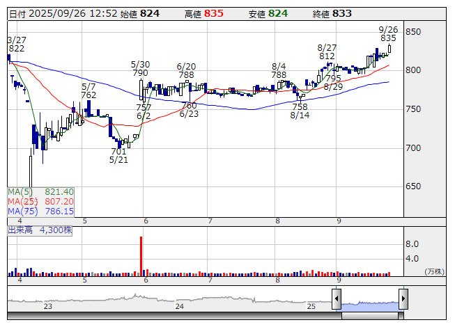Click the right range handle arrow in overview
Viewport: 455px width, 327px height.
(x=403, y=299)
